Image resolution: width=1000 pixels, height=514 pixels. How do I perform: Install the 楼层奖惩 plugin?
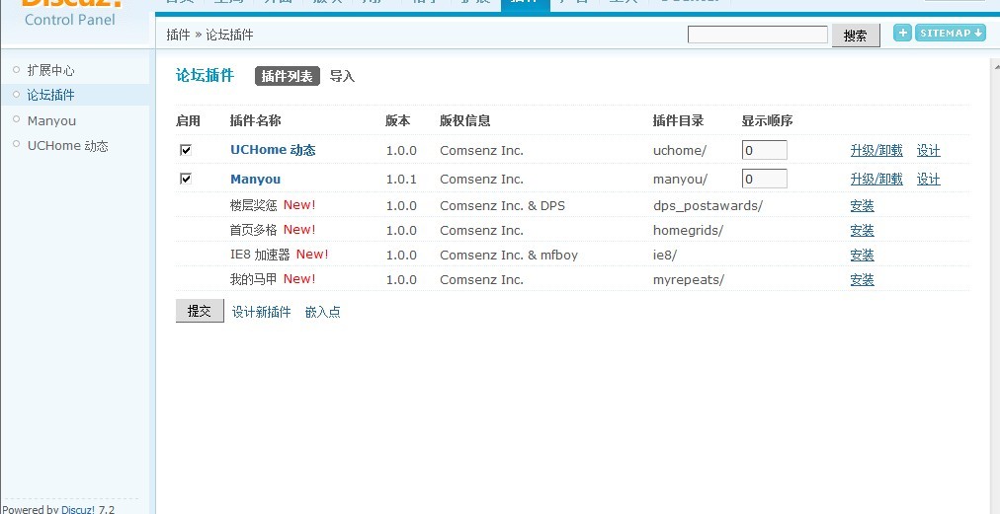(x=863, y=205)
